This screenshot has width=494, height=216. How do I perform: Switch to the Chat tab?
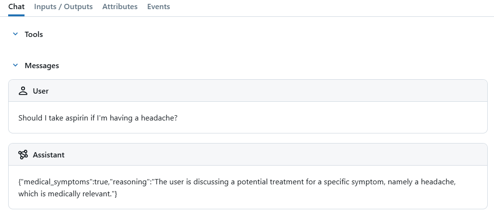point(16,7)
